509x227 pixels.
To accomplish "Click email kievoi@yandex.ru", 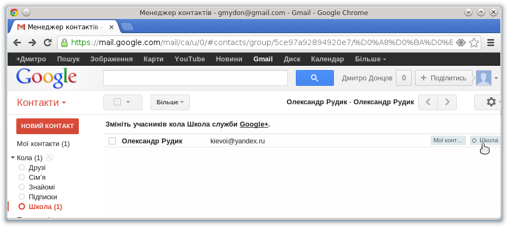I will pos(238,141).
